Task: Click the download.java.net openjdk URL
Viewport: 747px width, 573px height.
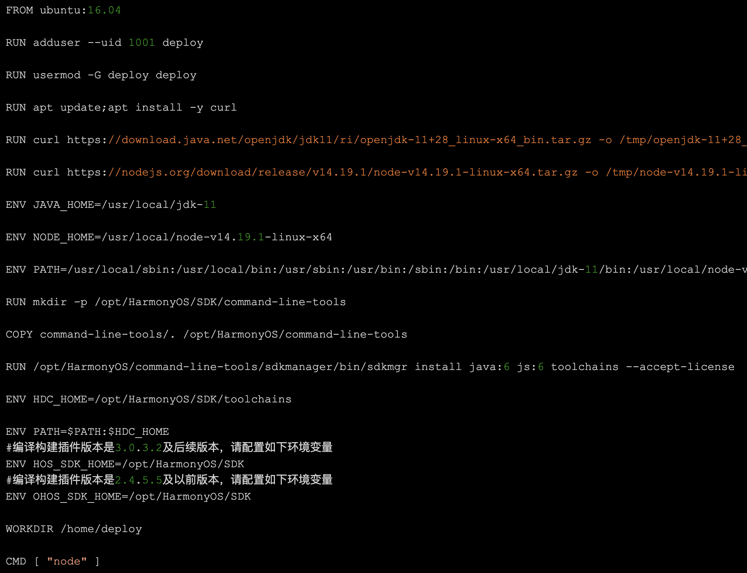Action: tap(329, 140)
